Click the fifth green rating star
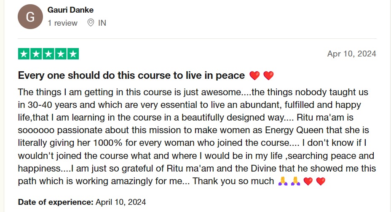 tap(73, 54)
